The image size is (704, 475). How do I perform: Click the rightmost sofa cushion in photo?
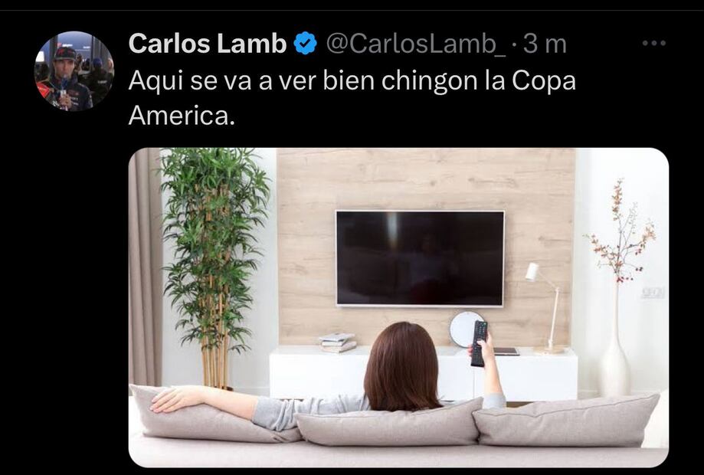pos(566,421)
